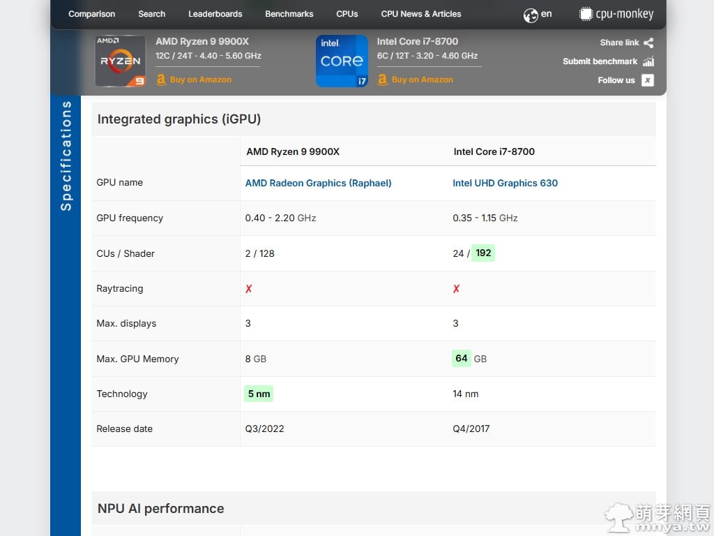Open AMD Radeon Graphics (Raphael) link
Screen dimensions: 714x536
point(318,183)
